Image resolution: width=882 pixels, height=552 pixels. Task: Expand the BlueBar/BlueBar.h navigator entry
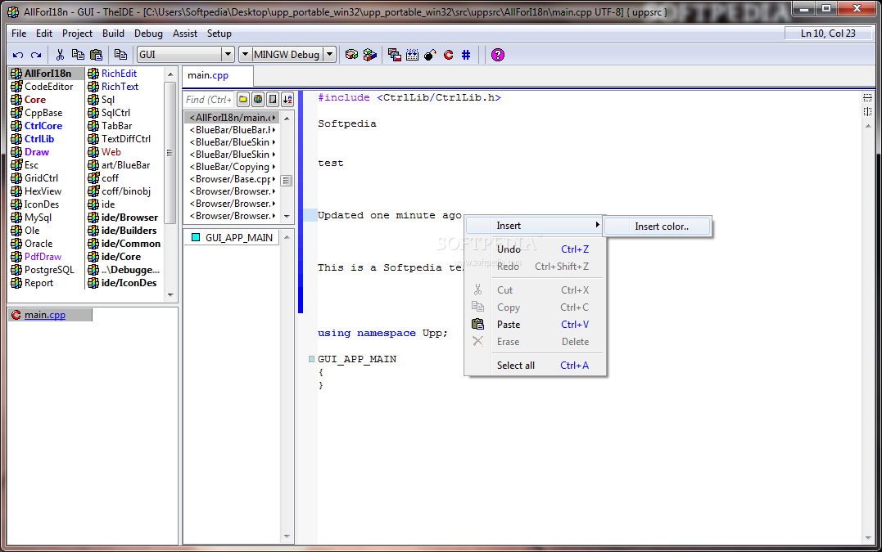(x=274, y=130)
